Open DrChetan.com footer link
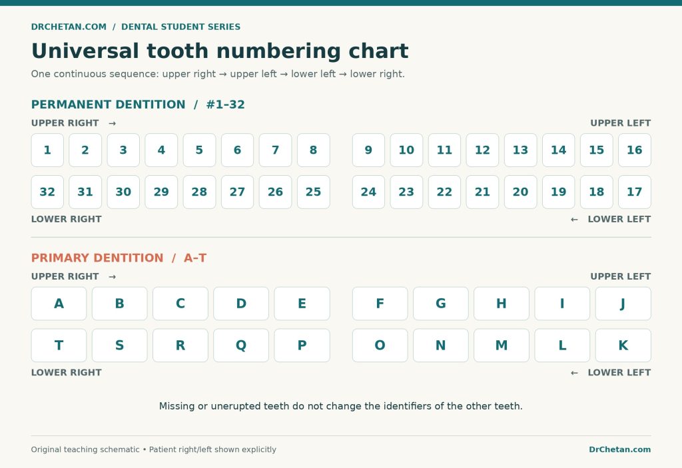 pos(620,450)
